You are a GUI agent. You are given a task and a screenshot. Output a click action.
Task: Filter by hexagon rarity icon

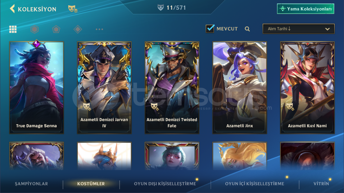[x=34, y=29]
